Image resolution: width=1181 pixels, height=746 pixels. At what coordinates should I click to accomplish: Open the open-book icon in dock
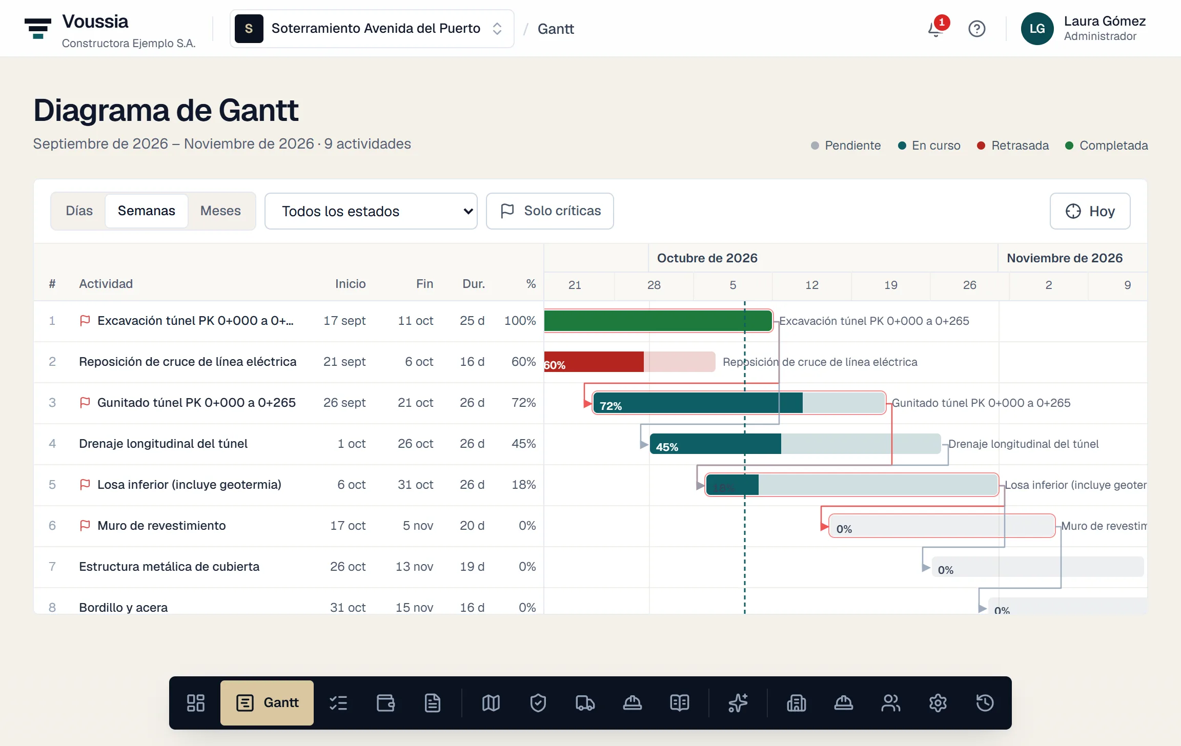(680, 703)
